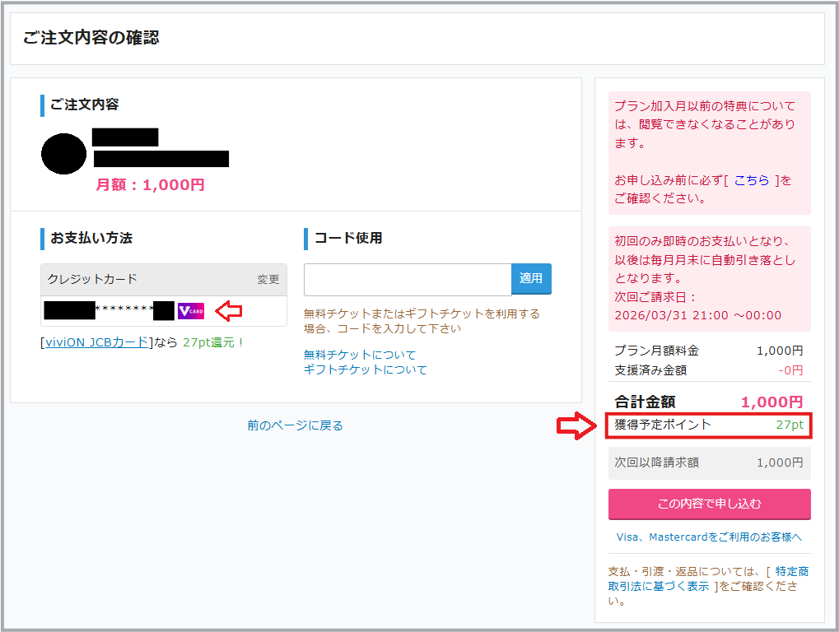Focus the coupon code input field

(x=408, y=279)
